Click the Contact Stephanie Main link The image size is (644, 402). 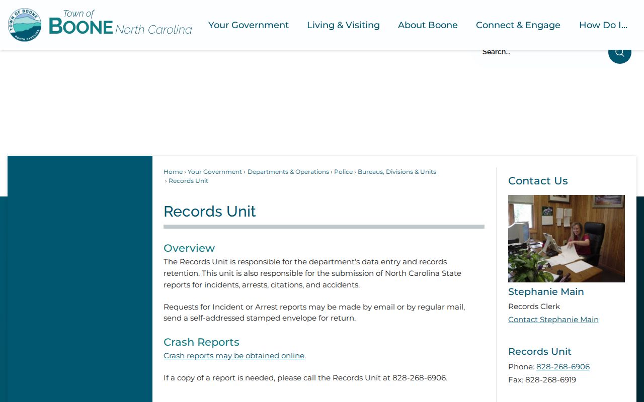(x=553, y=320)
